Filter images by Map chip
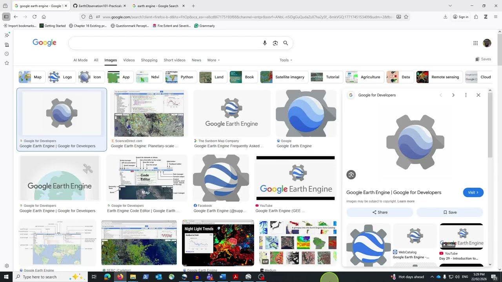The height and width of the screenshot is (282, 502). (x=32, y=77)
